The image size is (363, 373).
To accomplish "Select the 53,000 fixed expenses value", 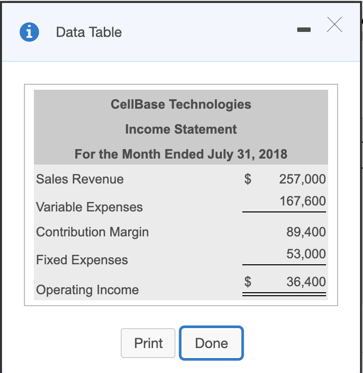I will [x=306, y=254].
